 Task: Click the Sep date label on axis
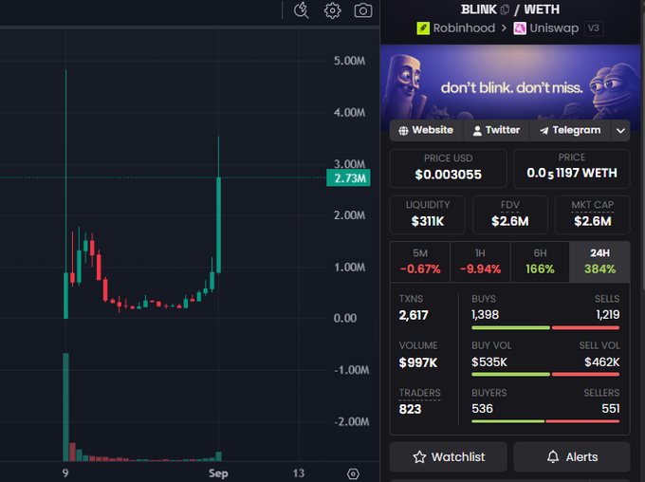(x=218, y=473)
